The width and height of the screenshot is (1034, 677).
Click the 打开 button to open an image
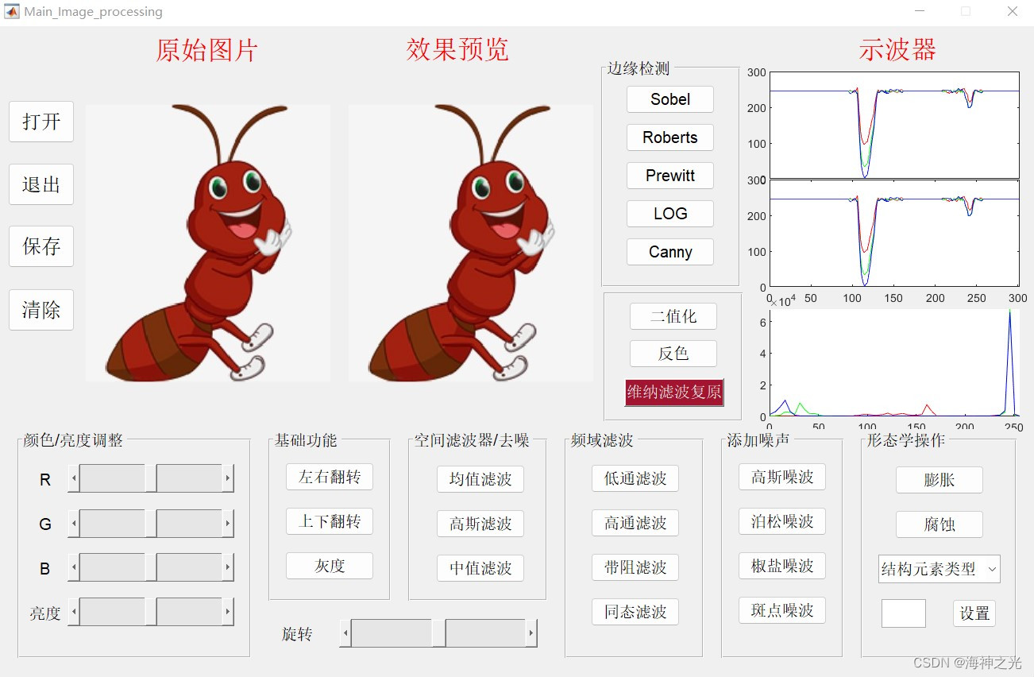41,122
